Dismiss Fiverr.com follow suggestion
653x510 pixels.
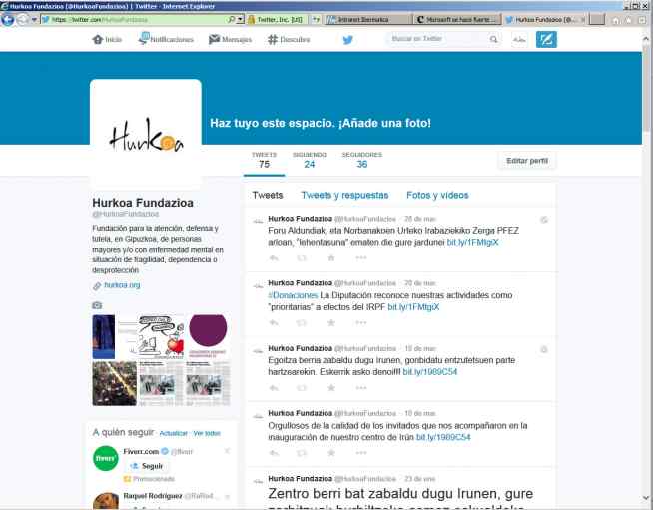[x=227, y=451]
